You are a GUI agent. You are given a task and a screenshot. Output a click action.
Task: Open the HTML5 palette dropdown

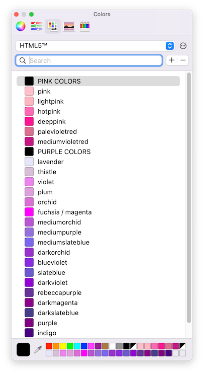(x=95, y=46)
